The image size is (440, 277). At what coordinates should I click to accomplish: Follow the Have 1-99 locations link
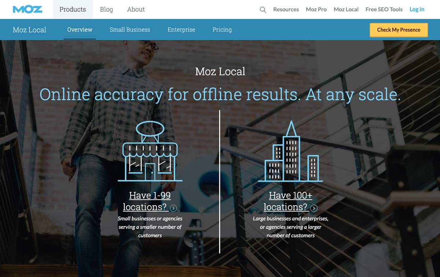point(150,201)
